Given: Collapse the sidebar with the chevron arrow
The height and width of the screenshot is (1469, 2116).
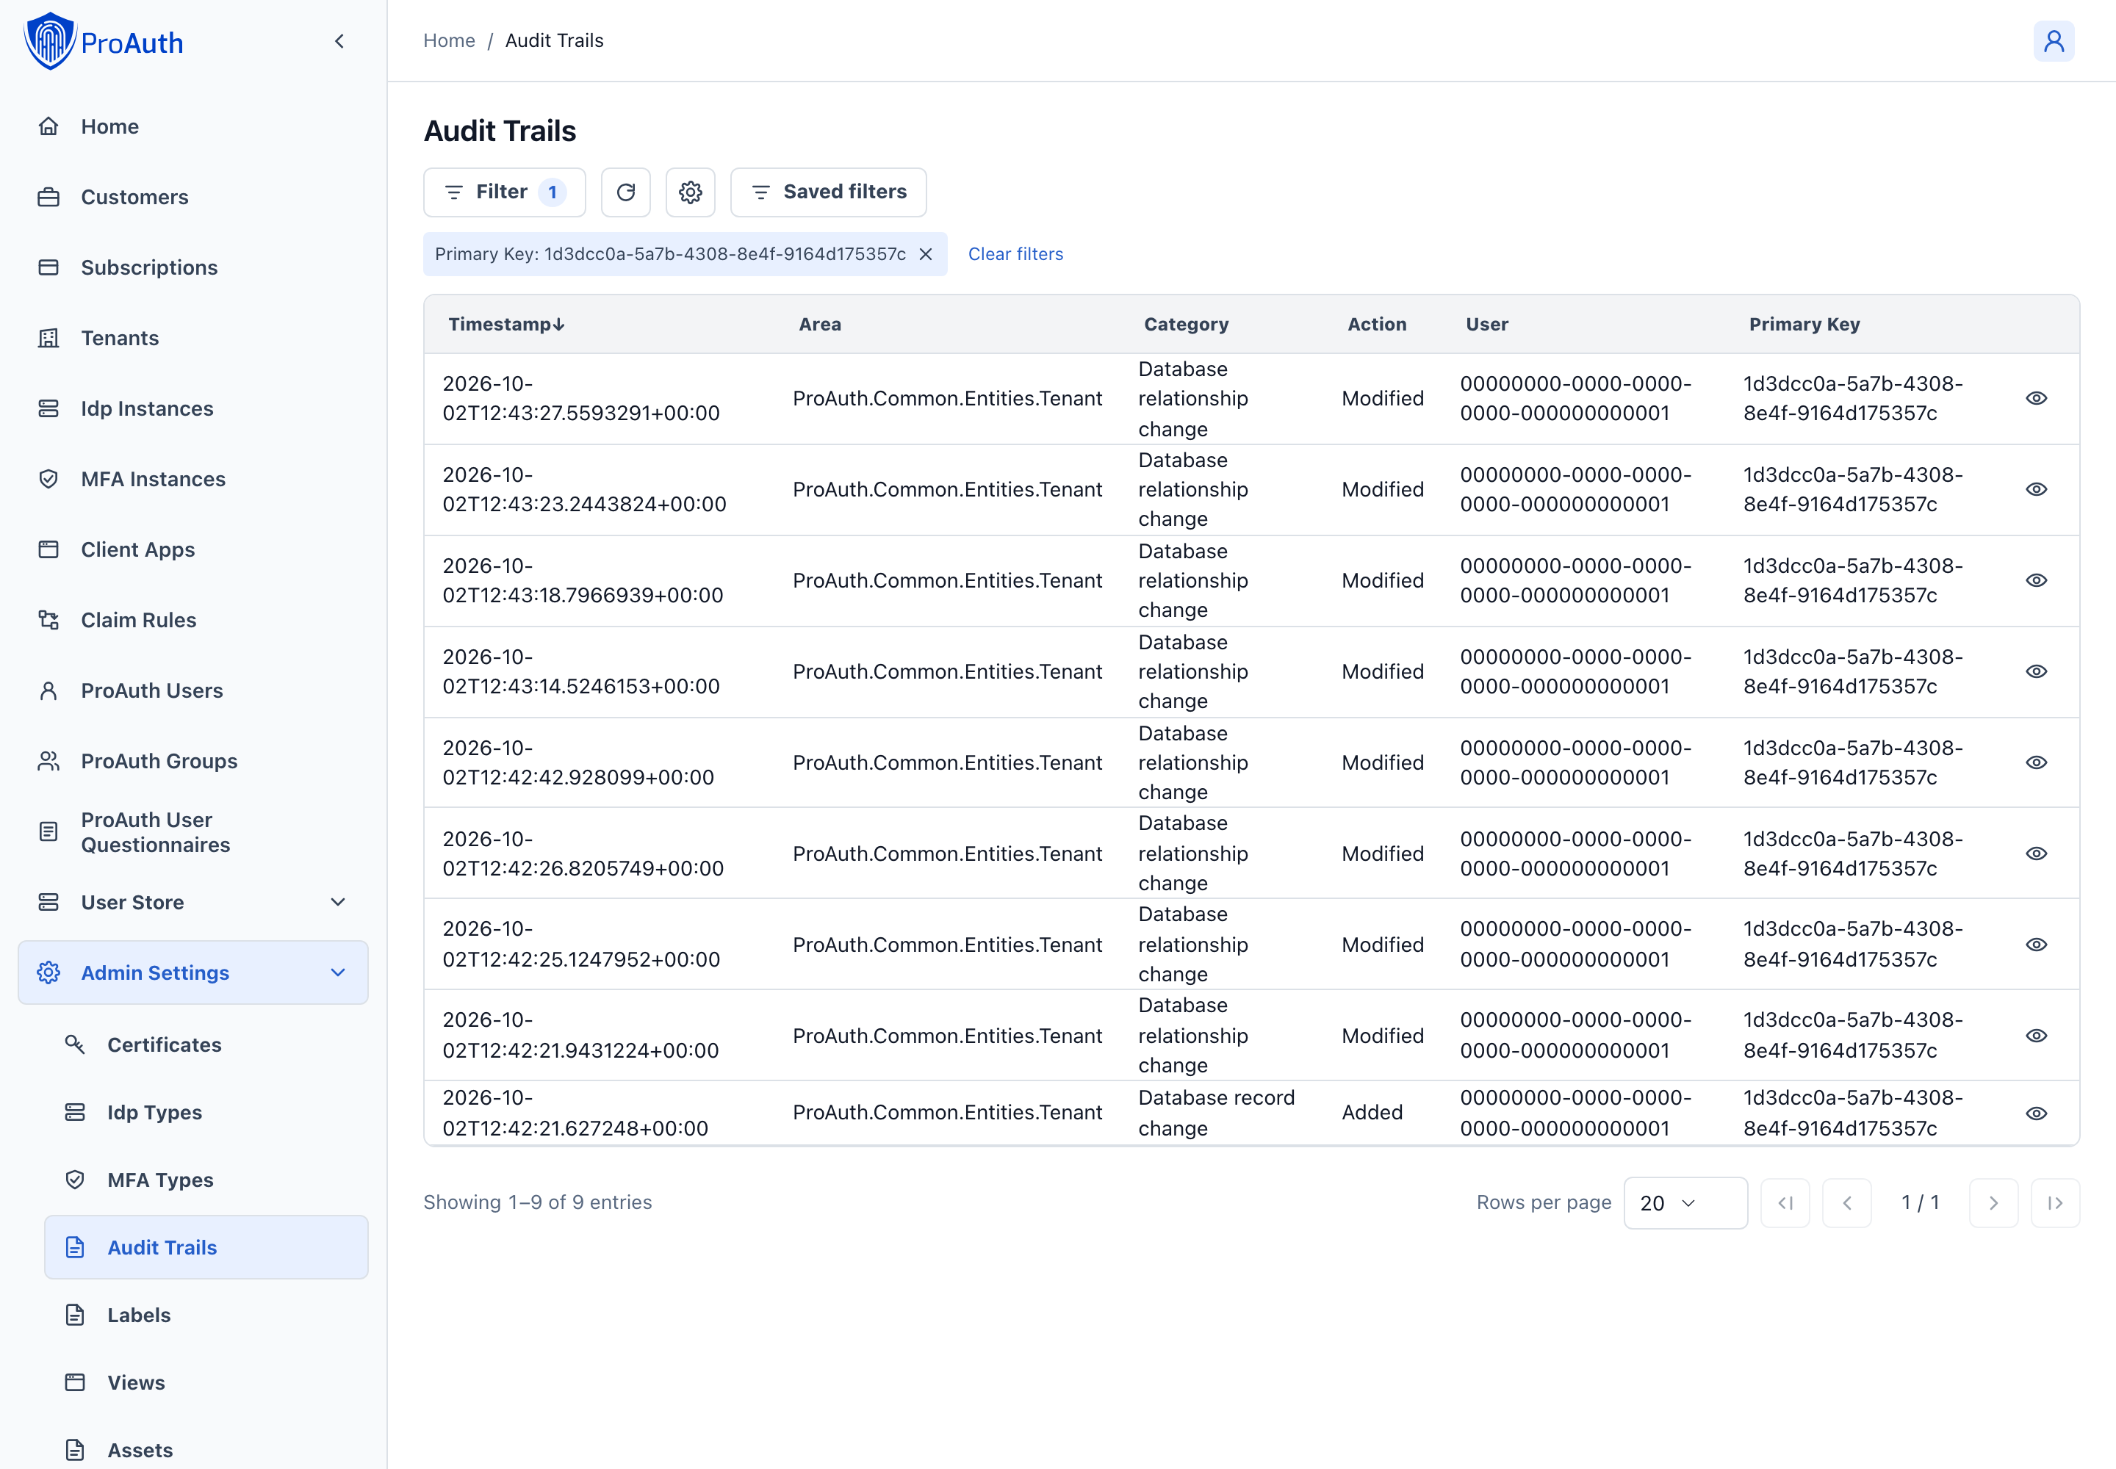Looking at the screenshot, I should pos(339,41).
